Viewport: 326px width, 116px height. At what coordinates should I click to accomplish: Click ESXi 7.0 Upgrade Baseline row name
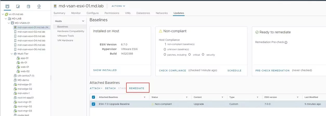(114, 104)
